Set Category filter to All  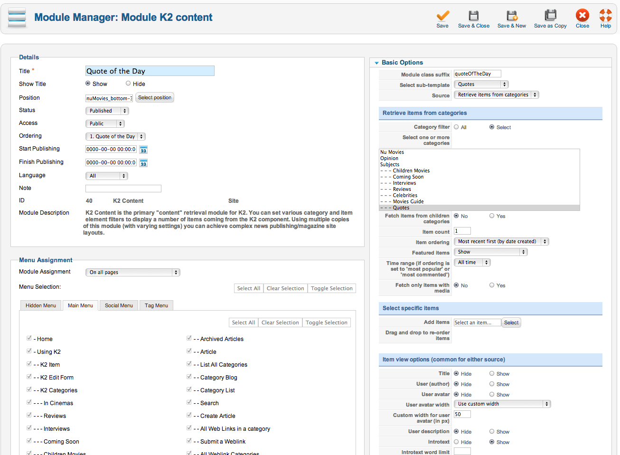[456, 127]
